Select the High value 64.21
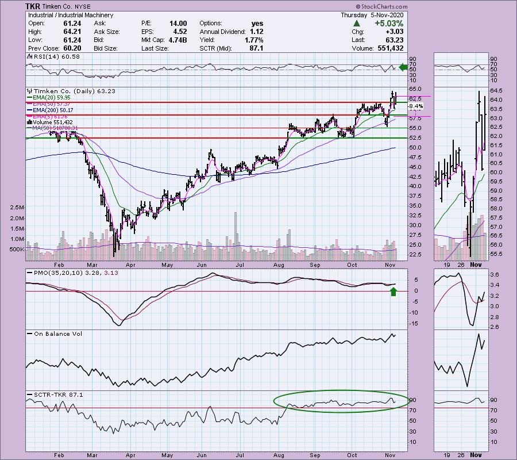The width and height of the screenshot is (517, 460). click(72, 32)
